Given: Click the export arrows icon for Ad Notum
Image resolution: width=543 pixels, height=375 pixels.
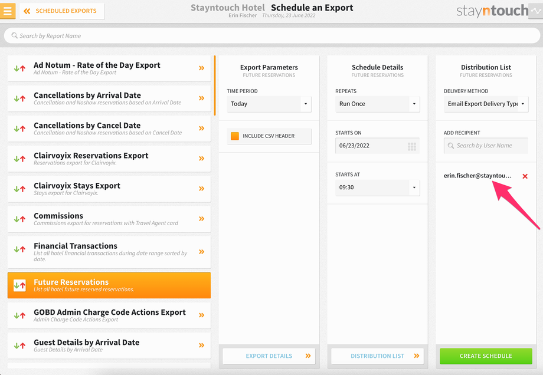Looking at the screenshot, I should click(19, 68).
